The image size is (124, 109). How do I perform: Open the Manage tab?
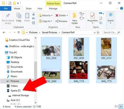point(53,9)
